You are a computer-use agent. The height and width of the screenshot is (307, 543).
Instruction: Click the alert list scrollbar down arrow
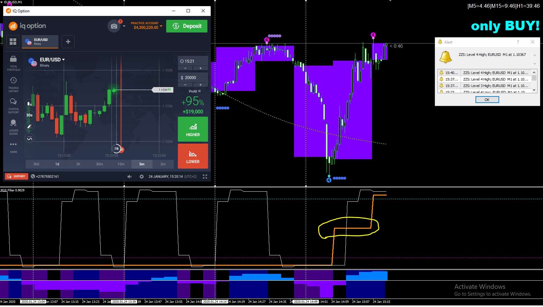point(534,90)
